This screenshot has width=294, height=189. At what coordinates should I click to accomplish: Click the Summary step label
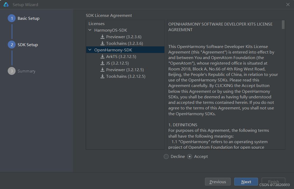pyautogui.click(x=26, y=71)
